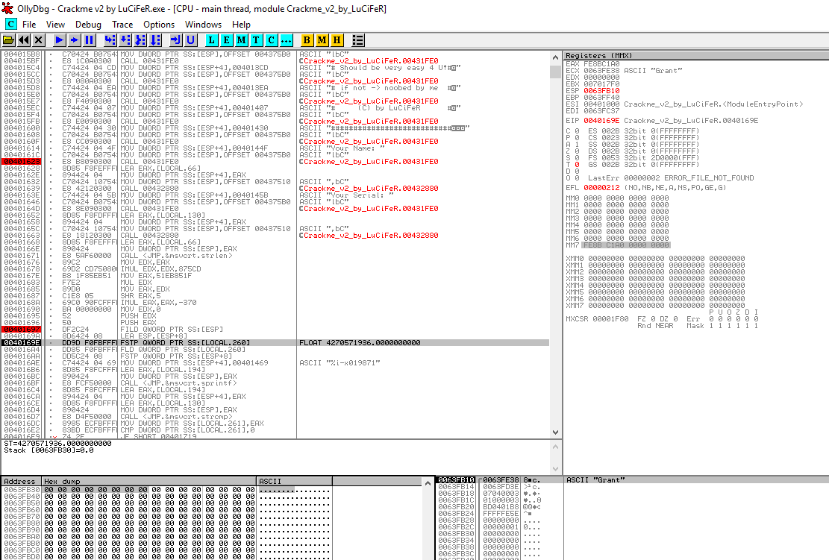Click the Trace over toolbar icon
Screen dimensions: 829x560
click(x=155, y=40)
